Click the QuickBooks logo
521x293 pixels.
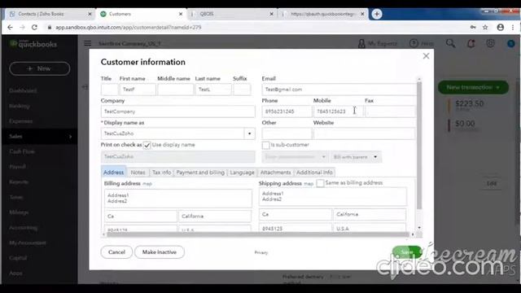click(x=33, y=44)
